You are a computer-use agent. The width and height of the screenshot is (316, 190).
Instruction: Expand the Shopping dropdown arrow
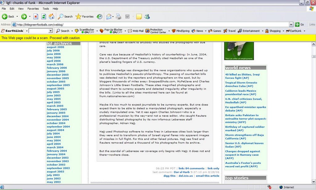(x=283, y=31)
